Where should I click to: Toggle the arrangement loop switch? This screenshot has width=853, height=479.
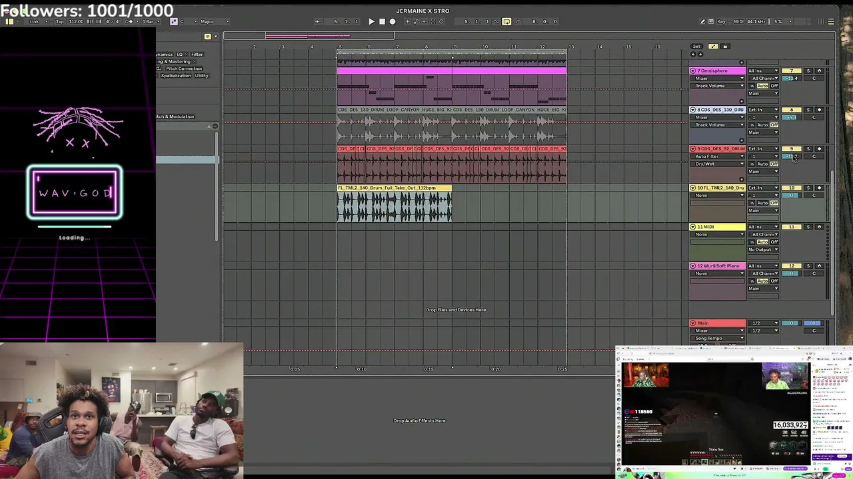pos(506,21)
